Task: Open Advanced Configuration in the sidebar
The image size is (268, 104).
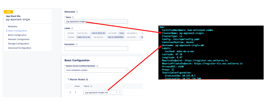Action: (20, 48)
